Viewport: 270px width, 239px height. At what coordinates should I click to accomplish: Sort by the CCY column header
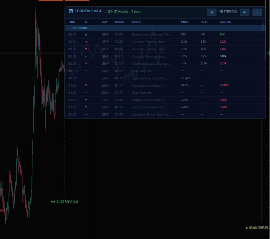pos(104,22)
